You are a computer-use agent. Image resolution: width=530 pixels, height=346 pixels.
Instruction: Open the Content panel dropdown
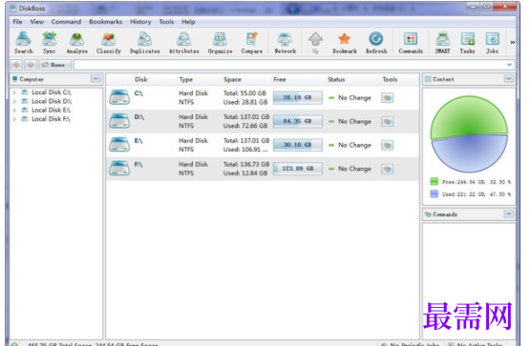point(509,79)
